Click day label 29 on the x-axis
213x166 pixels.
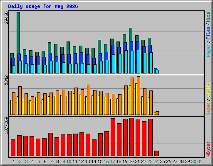[187, 161]
